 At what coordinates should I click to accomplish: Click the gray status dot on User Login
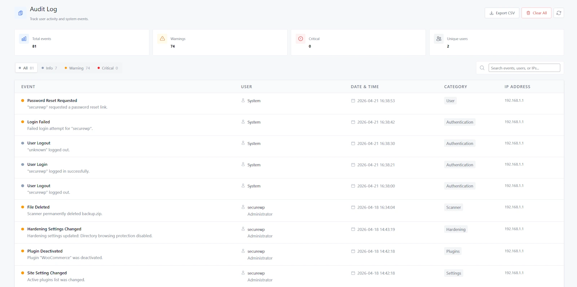(23, 164)
